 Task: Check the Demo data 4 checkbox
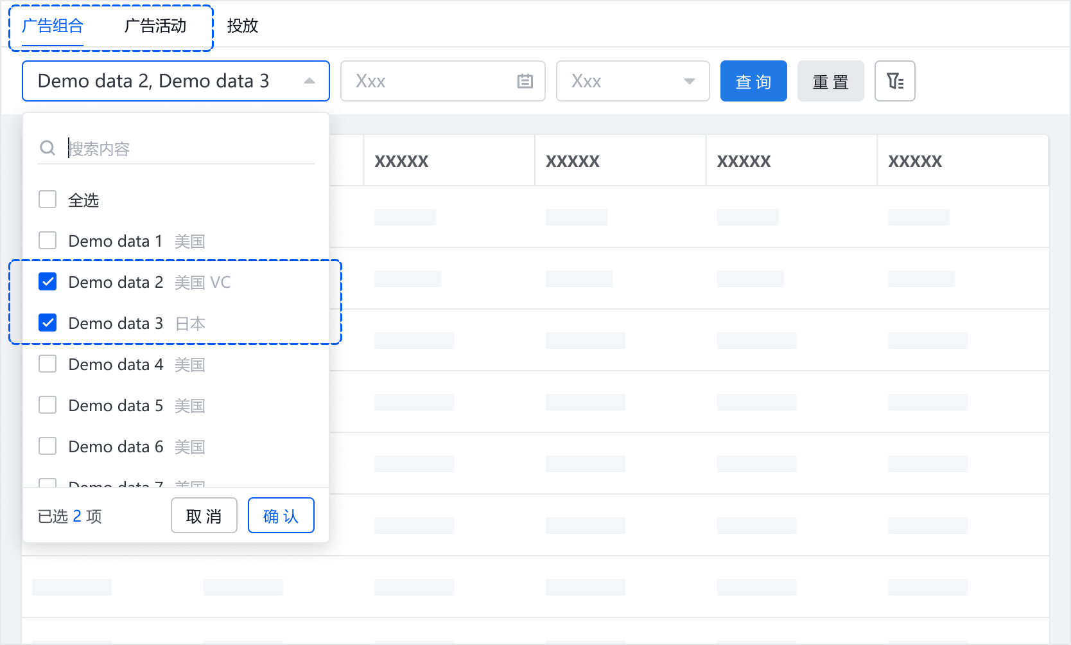coord(48,364)
